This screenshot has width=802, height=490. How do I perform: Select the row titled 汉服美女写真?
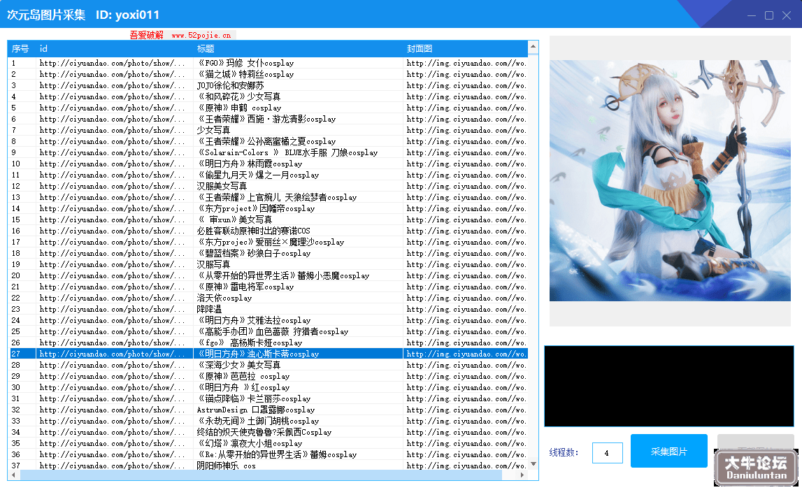(268, 186)
